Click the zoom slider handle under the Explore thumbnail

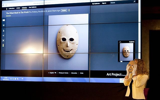121,61
